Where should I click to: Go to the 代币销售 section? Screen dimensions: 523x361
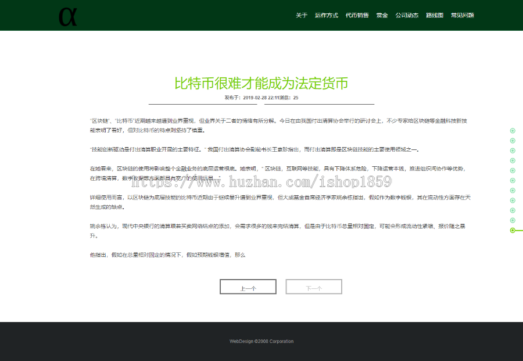coord(357,15)
